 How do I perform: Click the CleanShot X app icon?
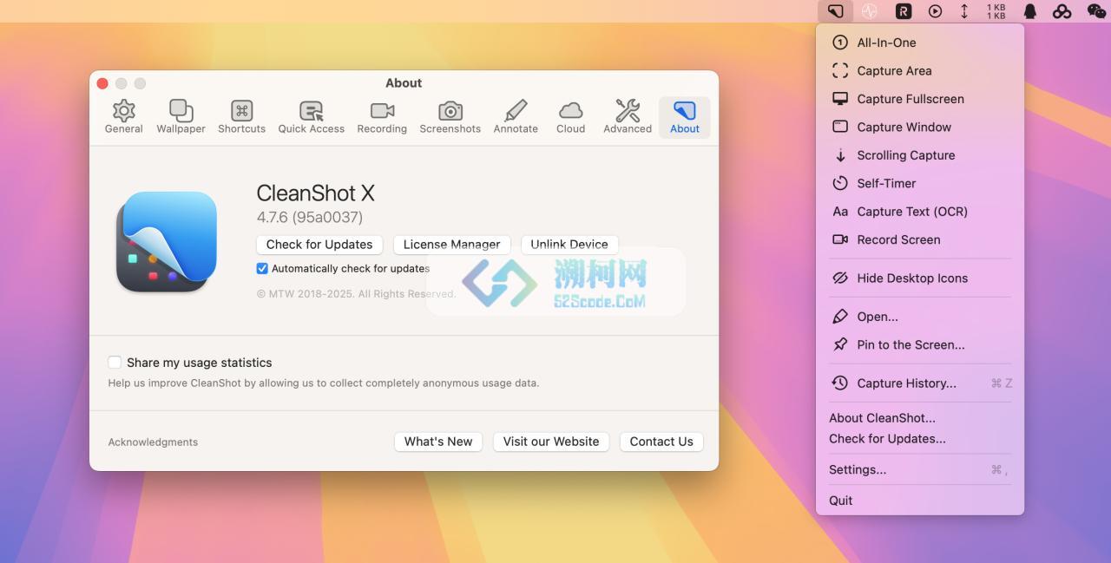click(x=167, y=241)
